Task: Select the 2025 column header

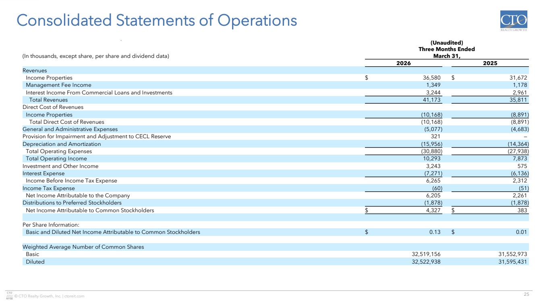Action: pyautogui.click(x=490, y=63)
